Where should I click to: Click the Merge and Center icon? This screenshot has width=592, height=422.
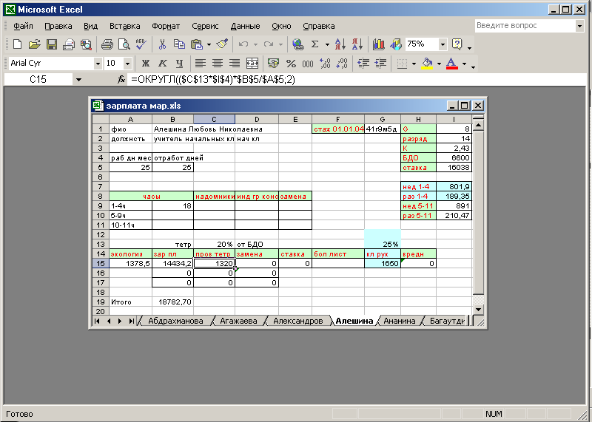(x=252, y=64)
